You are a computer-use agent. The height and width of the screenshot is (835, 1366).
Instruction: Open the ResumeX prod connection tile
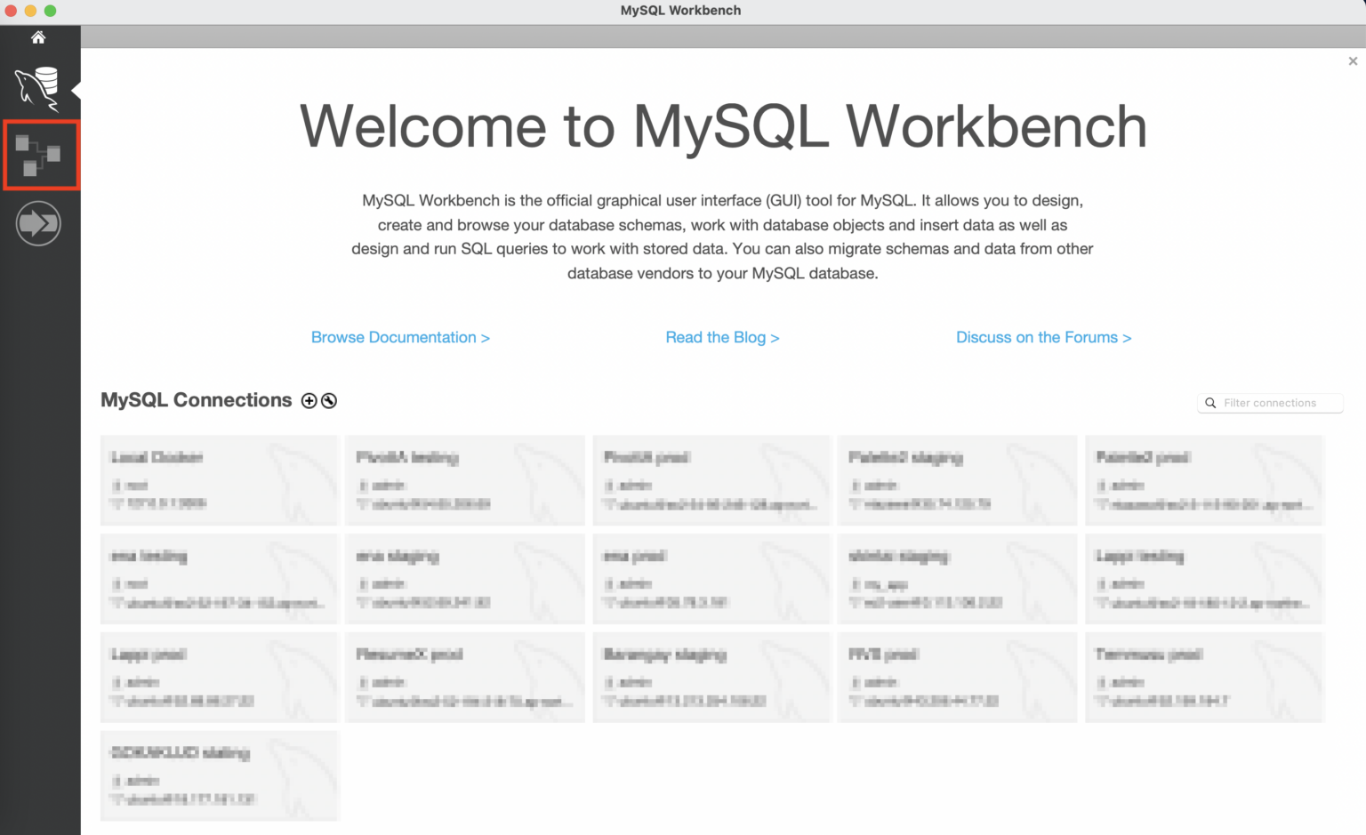point(465,677)
